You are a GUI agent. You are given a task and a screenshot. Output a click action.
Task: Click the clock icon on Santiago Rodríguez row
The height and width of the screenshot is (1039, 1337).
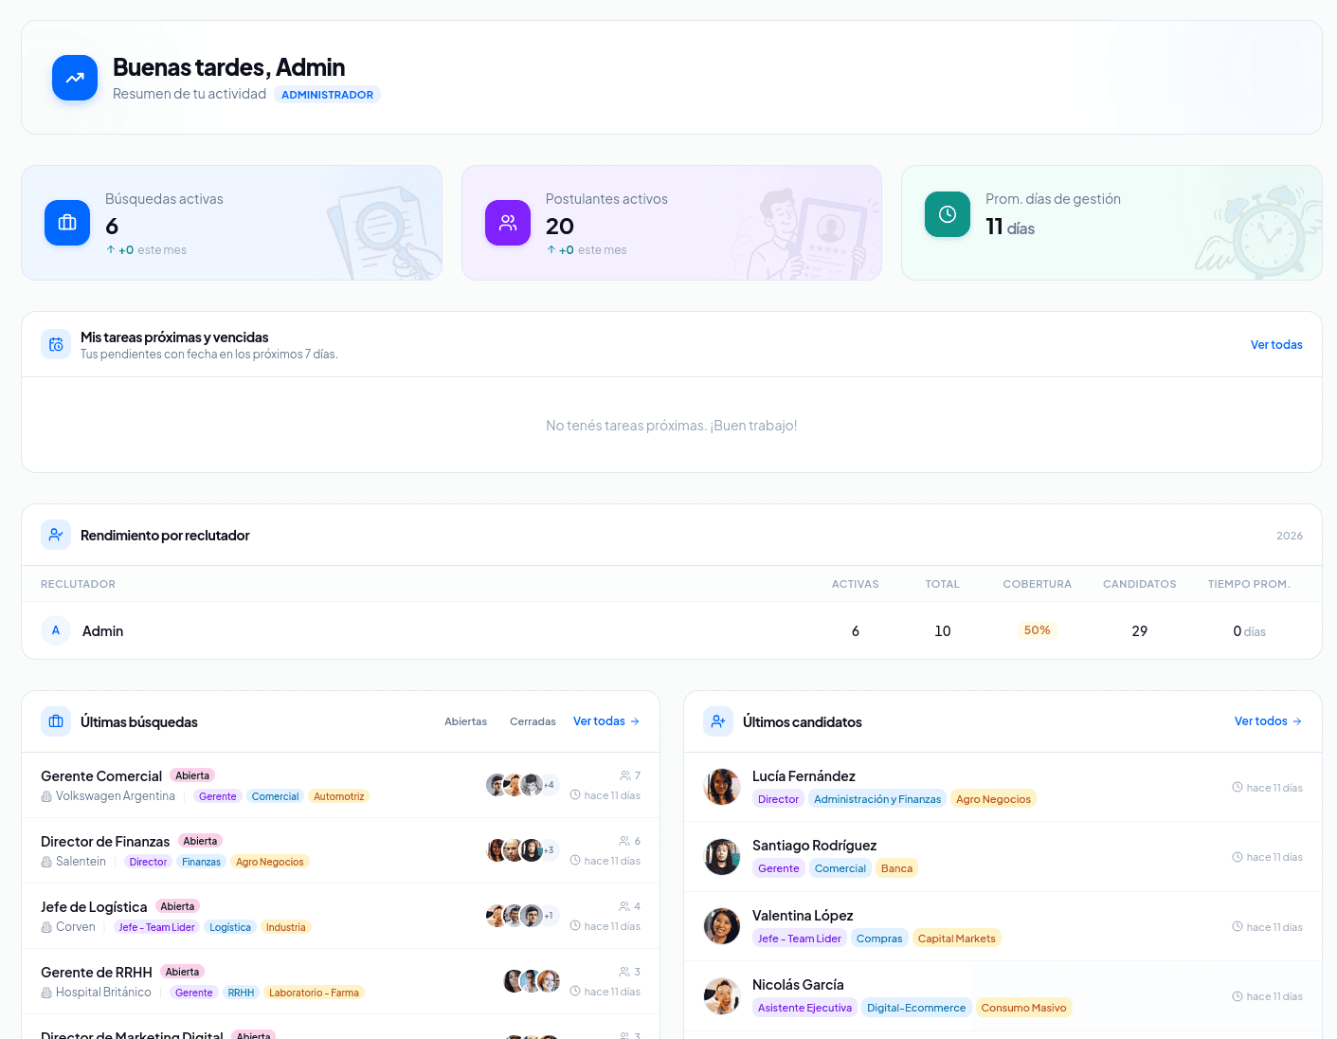point(1238,857)
